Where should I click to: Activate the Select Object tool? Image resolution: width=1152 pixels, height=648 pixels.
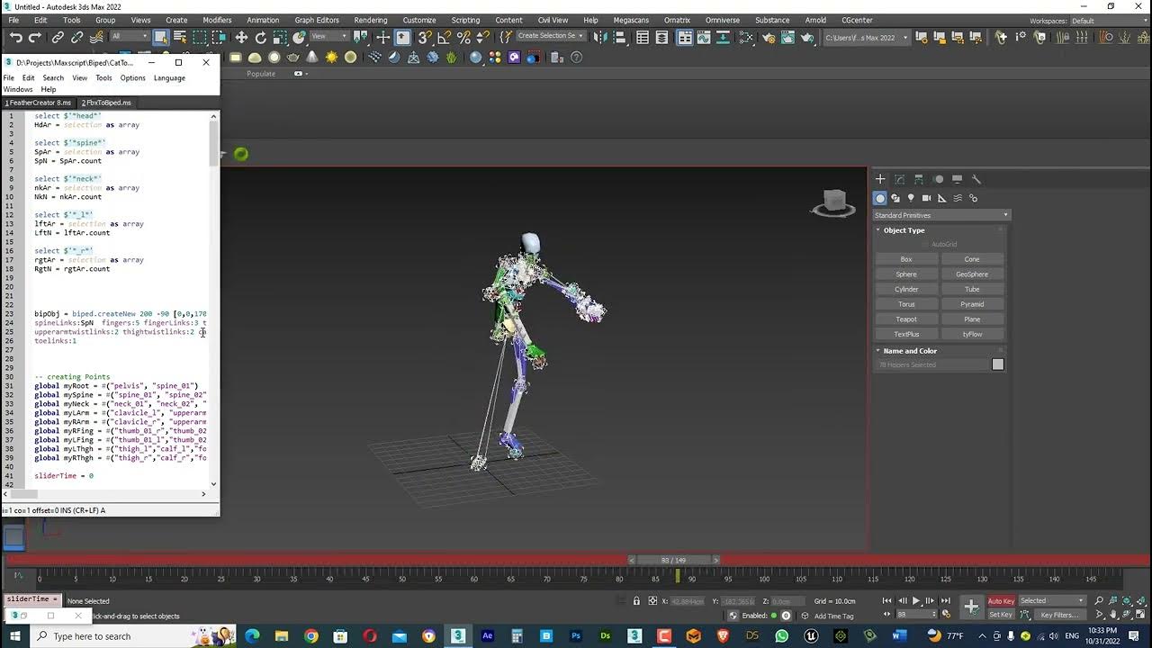pyautogui.click(x=160, y=37)
